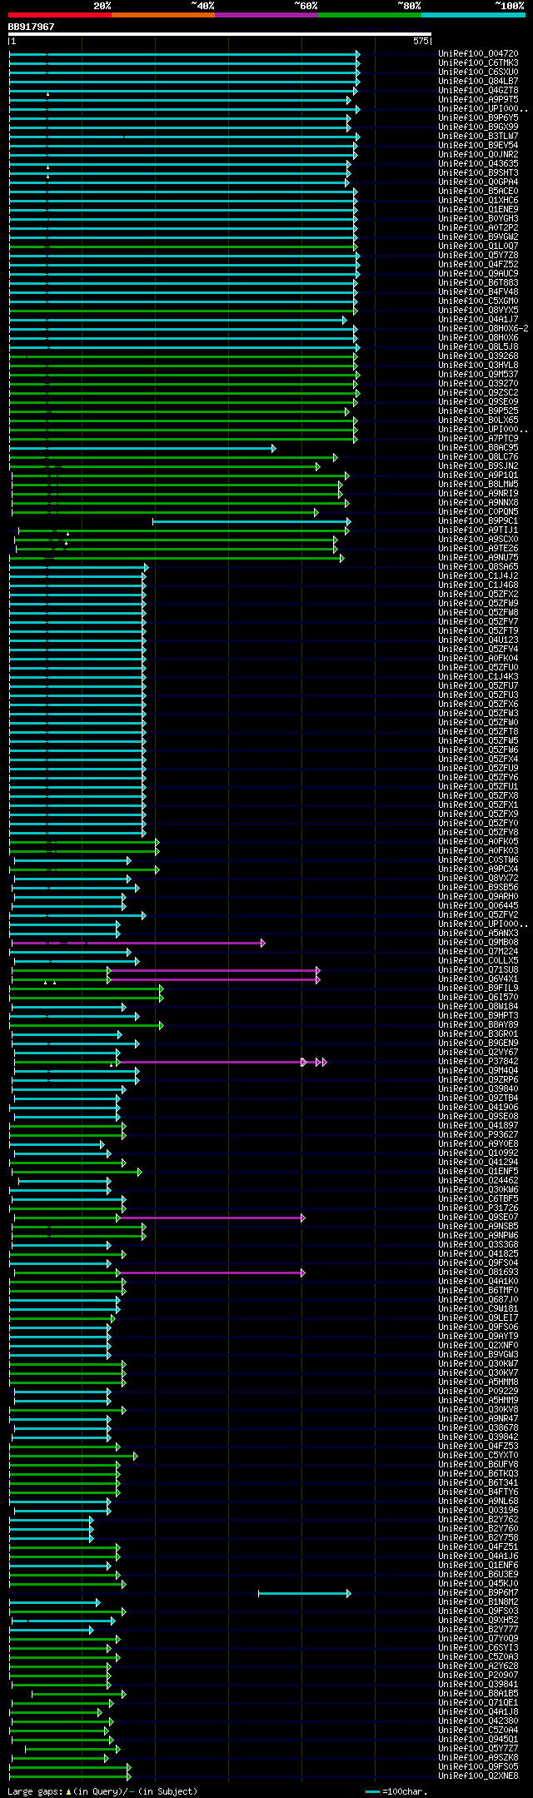Select hit UniRef100_A7PTC9

point(478,438)
